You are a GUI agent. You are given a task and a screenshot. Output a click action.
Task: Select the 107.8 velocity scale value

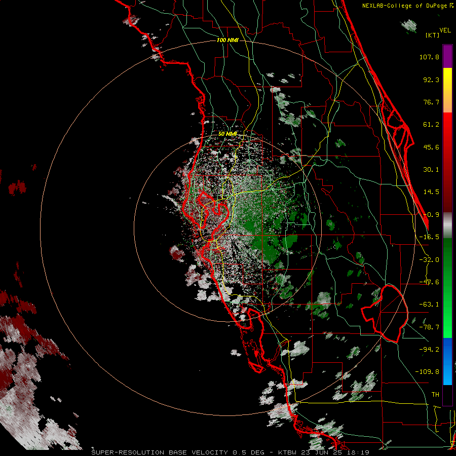click(429, 57)
